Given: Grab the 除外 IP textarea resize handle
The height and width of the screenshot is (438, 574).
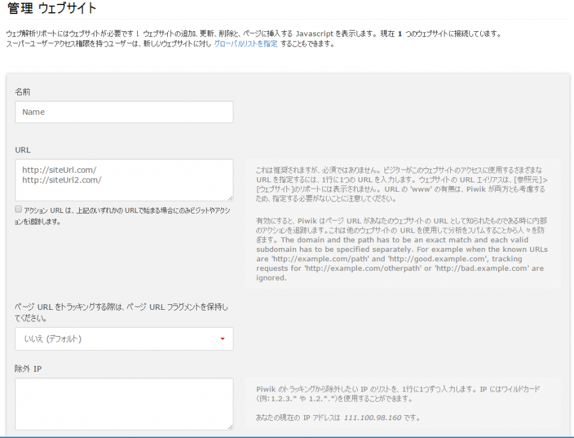Looking at the screenshot, I should 230,427.
